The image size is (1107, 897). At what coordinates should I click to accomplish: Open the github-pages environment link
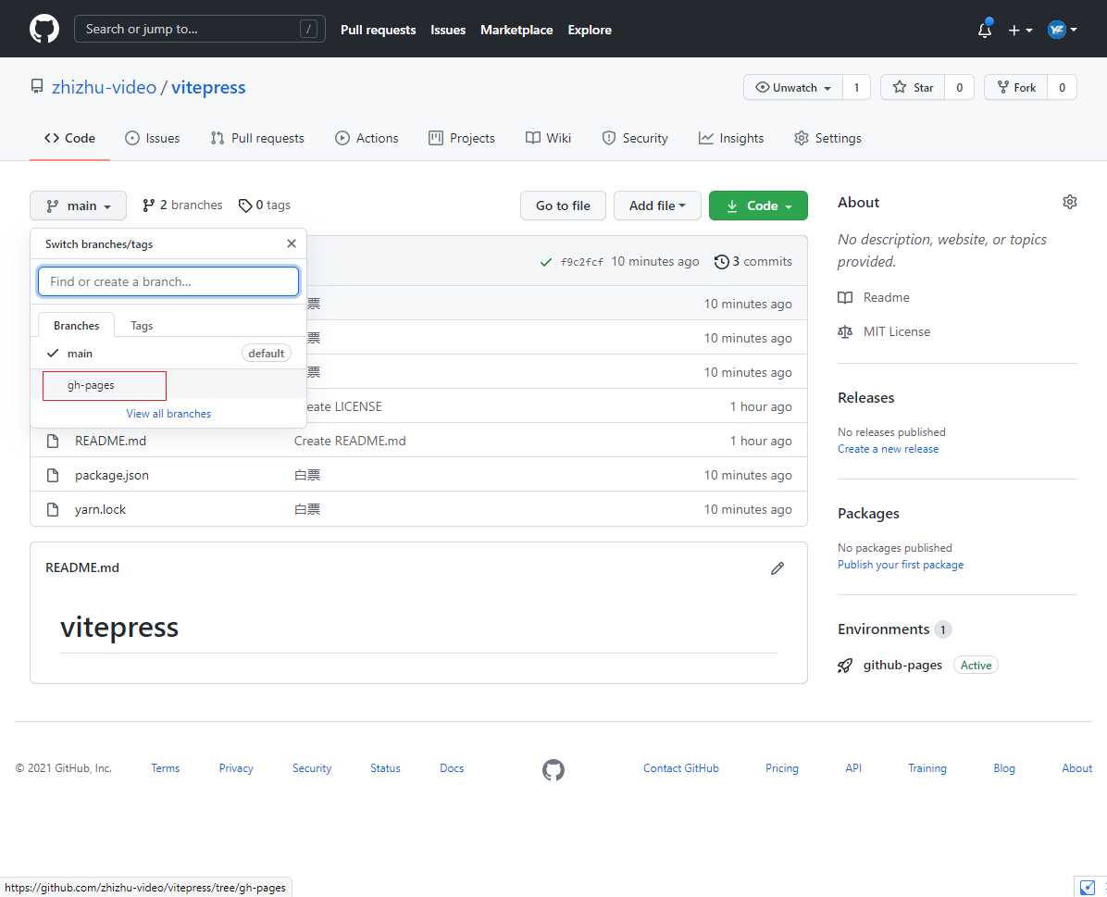pyautogui.click(x=902, y=666)
